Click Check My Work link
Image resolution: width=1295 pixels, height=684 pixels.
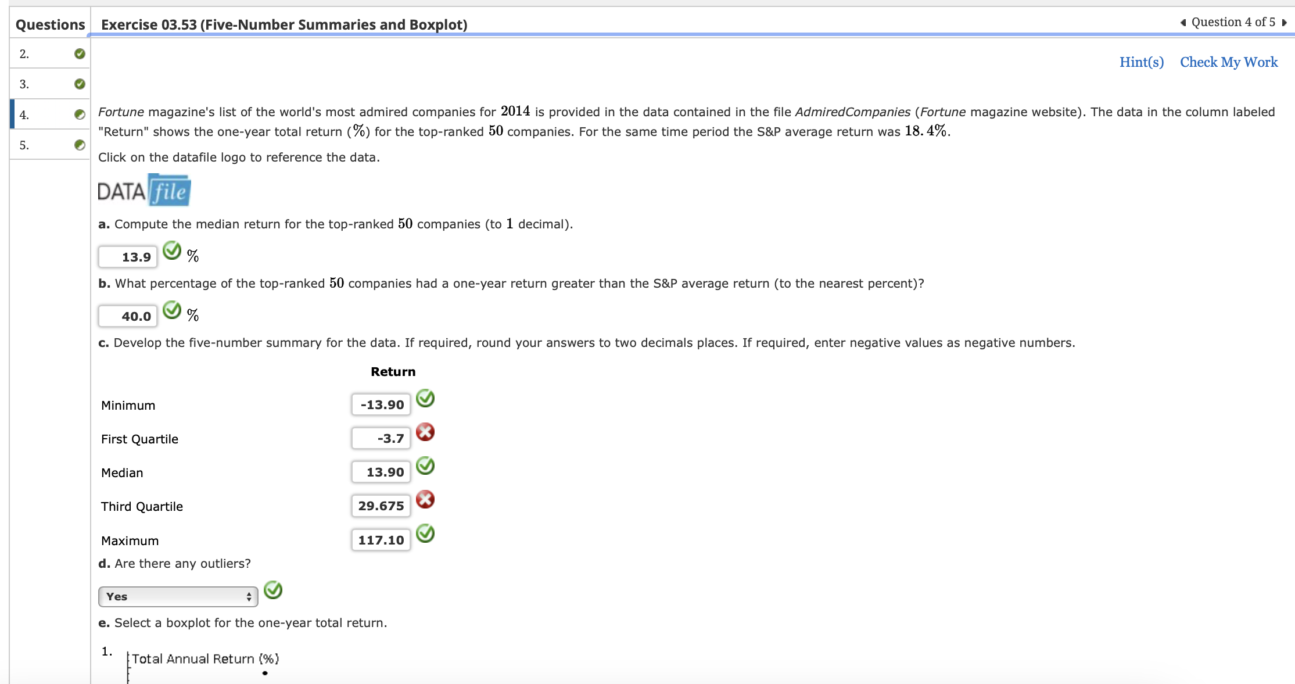(x=1228, y=62)
